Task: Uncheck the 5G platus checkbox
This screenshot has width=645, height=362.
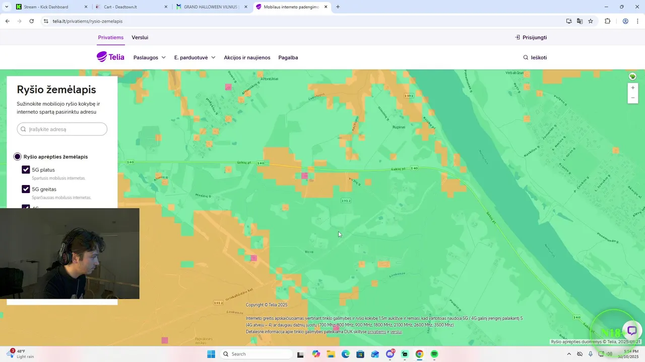Action: tap(26, 170)
